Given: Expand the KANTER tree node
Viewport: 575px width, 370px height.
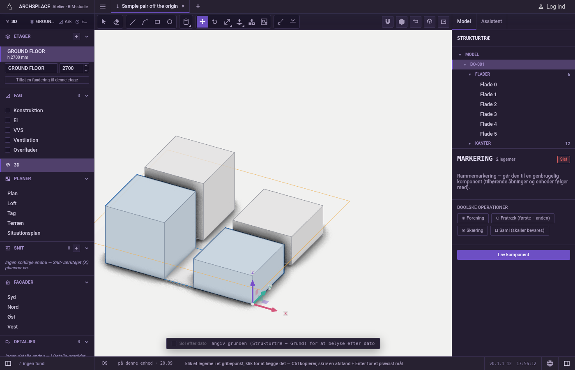Looking at the screenshot, I should point(470,143).
